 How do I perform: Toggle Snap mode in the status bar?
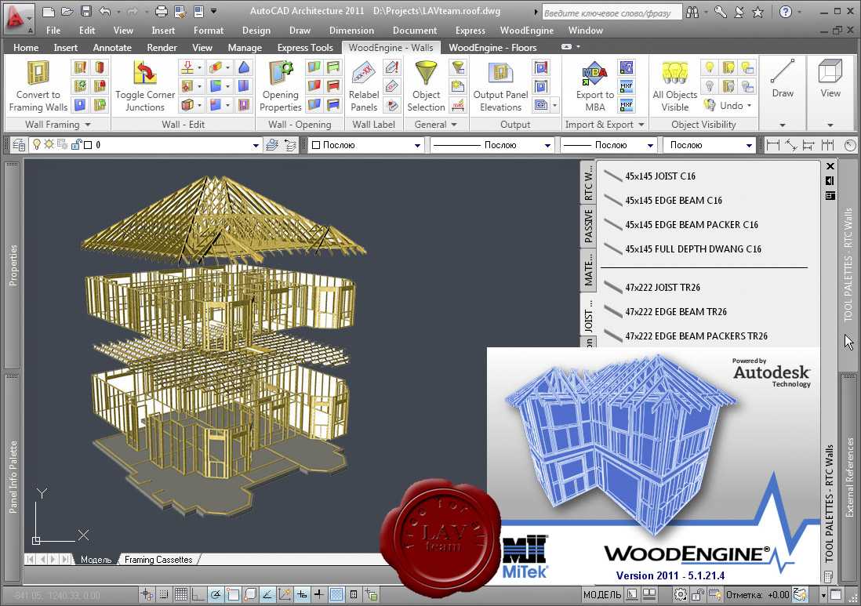164,594
